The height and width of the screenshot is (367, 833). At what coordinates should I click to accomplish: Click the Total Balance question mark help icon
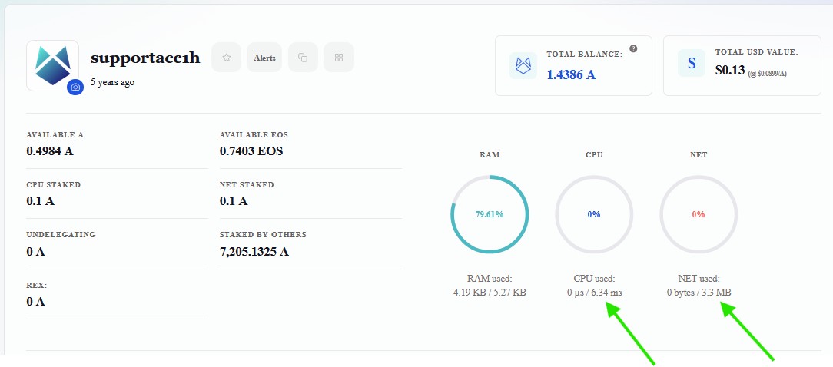[x=633, y=48]
